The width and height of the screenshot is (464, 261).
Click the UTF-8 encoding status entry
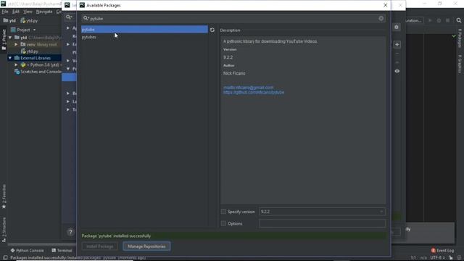[x=437, y=258]
